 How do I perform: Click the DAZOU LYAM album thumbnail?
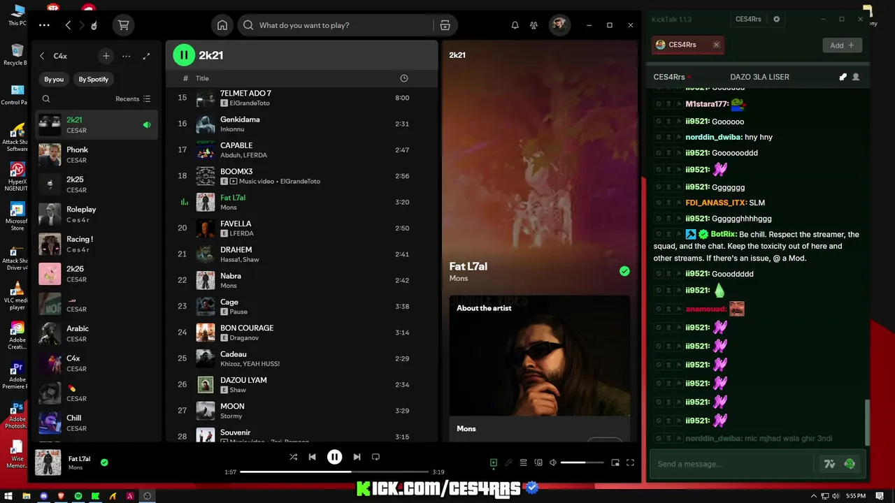click(206, 385)
